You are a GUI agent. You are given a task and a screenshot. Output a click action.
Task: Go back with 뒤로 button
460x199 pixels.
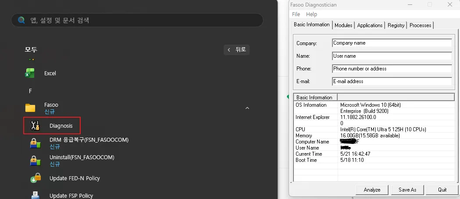[236, 50]
